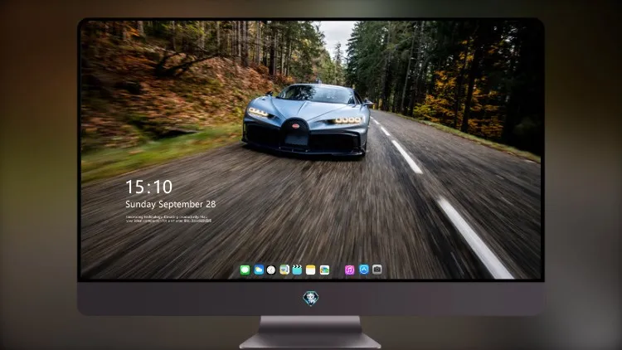Click the monitor's metal stand

pos(310,333)
